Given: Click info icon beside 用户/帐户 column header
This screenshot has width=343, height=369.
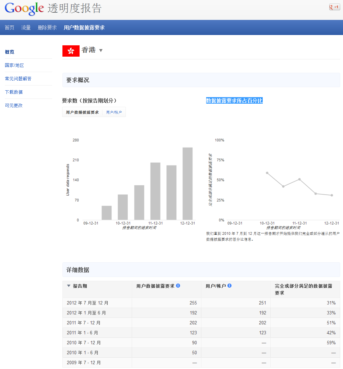Looking at the screenshot, I should click(x=229, y=286).
